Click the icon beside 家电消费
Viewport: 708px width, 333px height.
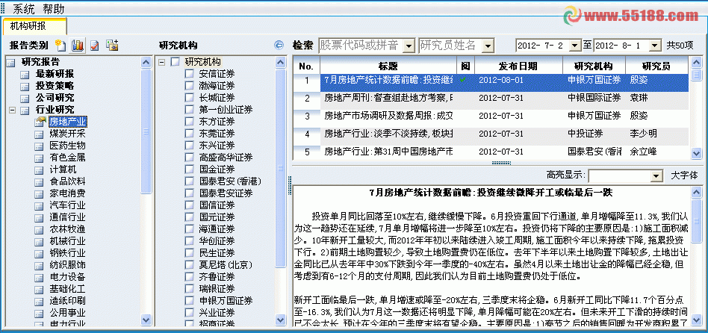coord(39,193)
